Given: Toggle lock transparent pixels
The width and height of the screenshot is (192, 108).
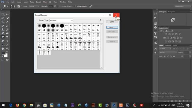Looking at the screenshot, I should pos(165,56).
